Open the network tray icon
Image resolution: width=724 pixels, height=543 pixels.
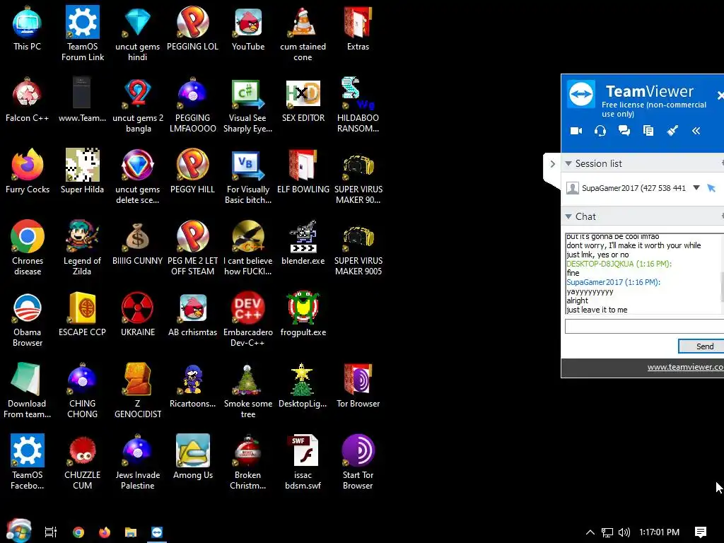(607, 532)
